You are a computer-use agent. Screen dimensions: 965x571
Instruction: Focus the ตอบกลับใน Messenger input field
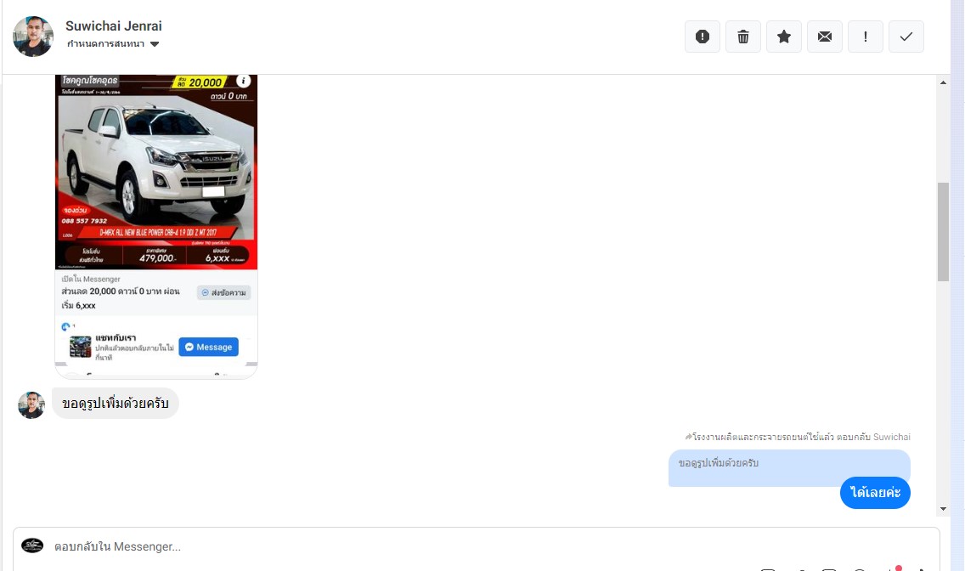pyautogui.click(x=477, y=546)
